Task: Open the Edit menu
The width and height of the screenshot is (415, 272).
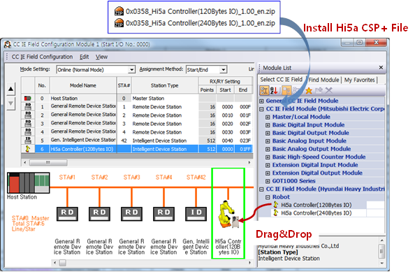Action: click(84, 57)
